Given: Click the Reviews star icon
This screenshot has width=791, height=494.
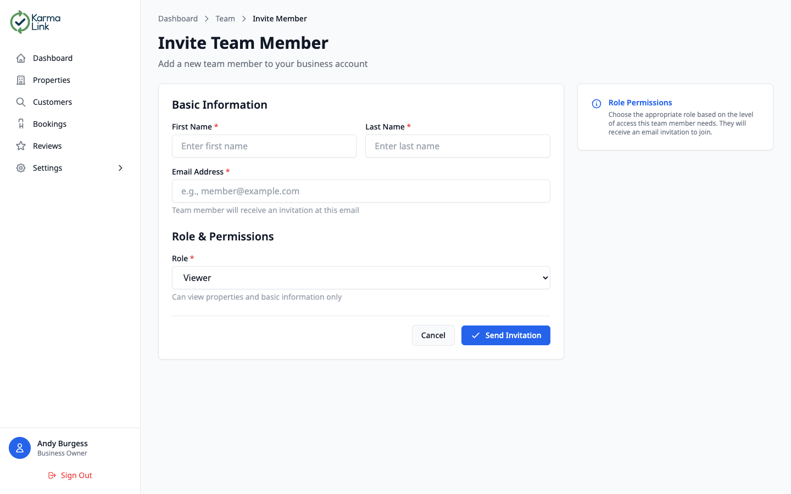Looking at the screenshot, I should (x=20, y=145).
